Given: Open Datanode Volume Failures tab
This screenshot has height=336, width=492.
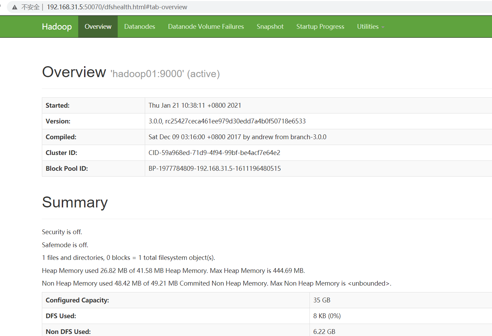Looking at the screenshot, I should pyautogui.click(x=206, y=27).
